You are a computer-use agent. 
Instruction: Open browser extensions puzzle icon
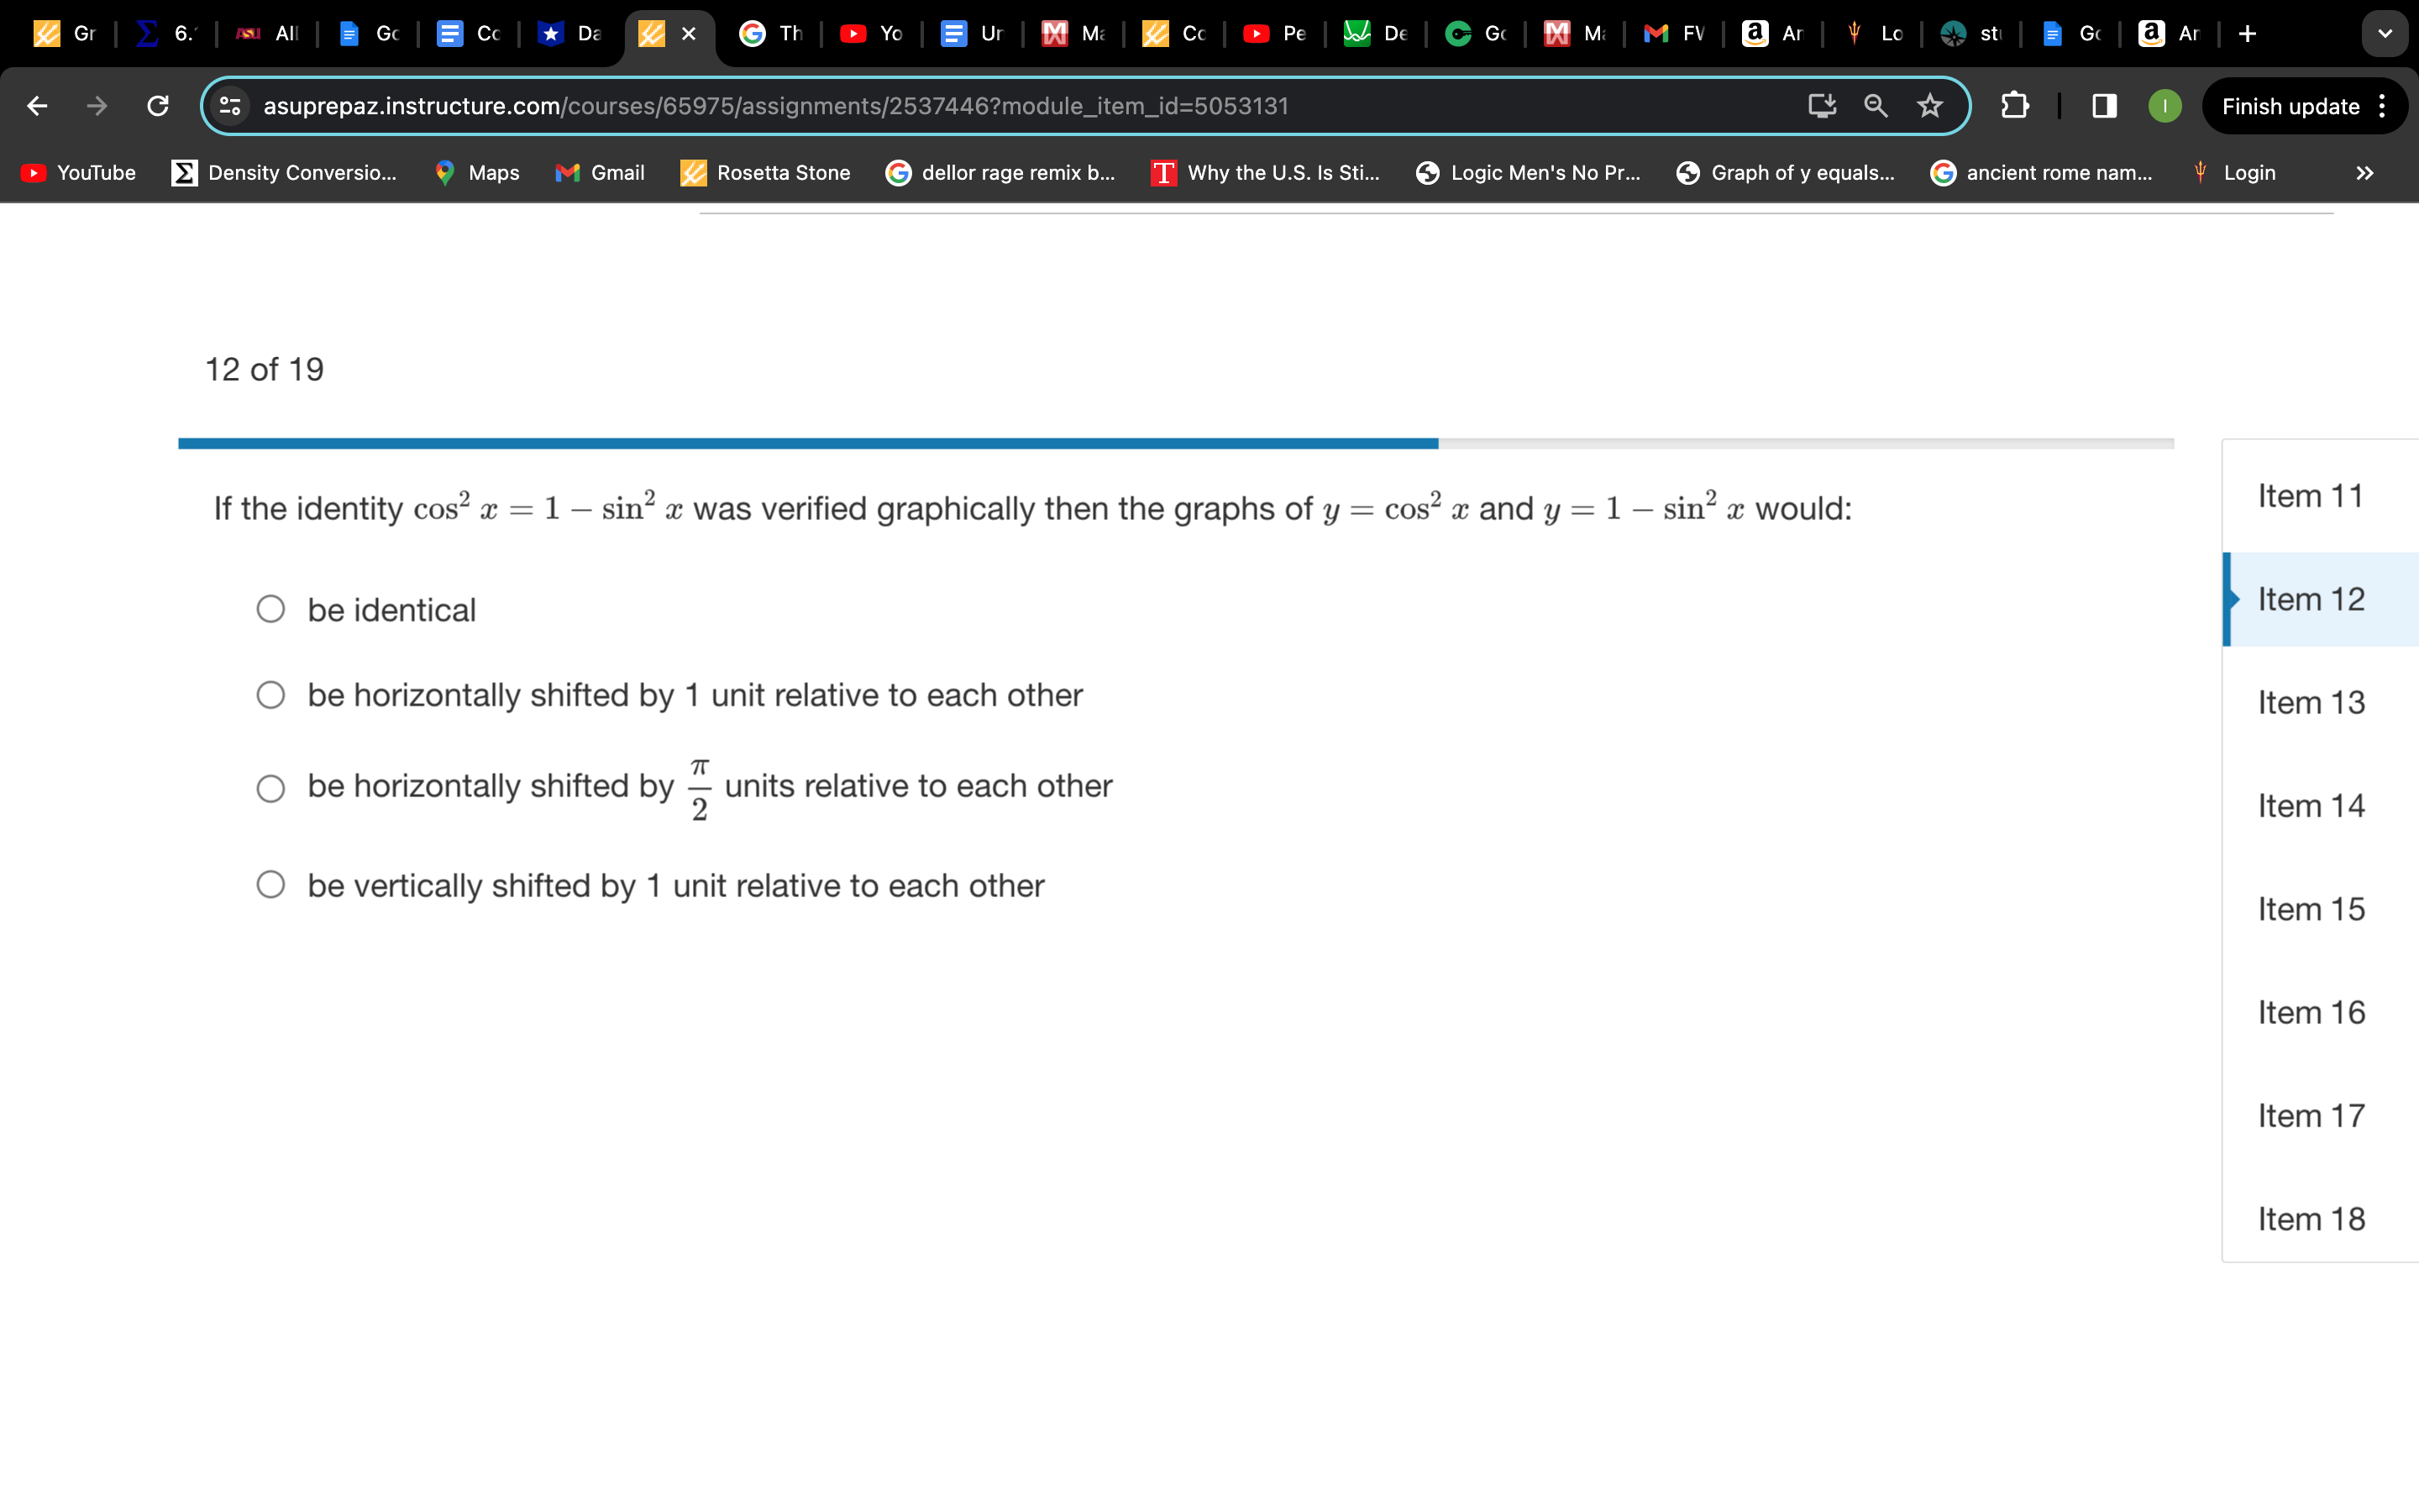(x=2014, y=106)
